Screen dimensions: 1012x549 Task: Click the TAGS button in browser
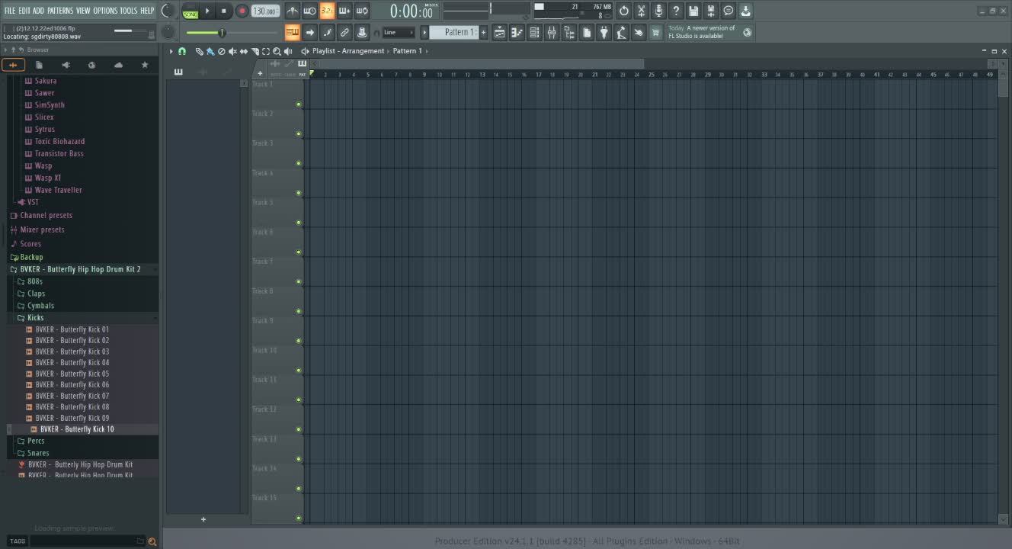tap(18, 541)
